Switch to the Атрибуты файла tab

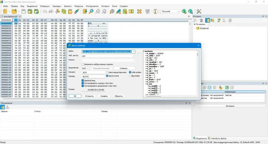217,138
